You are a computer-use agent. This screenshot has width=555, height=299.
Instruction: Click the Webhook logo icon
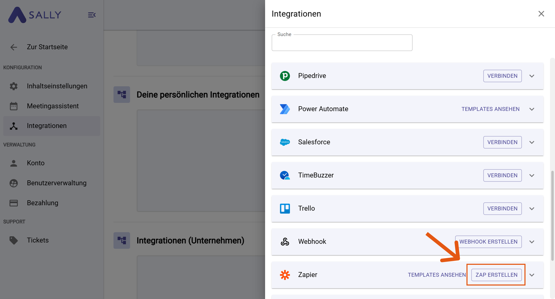(285, 242)
